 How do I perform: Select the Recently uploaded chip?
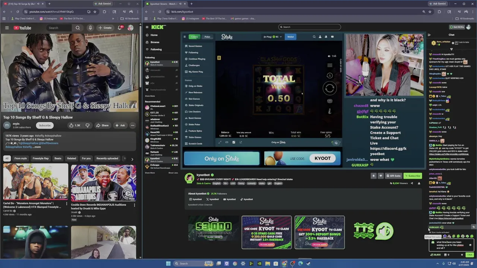tap(107, 159)
